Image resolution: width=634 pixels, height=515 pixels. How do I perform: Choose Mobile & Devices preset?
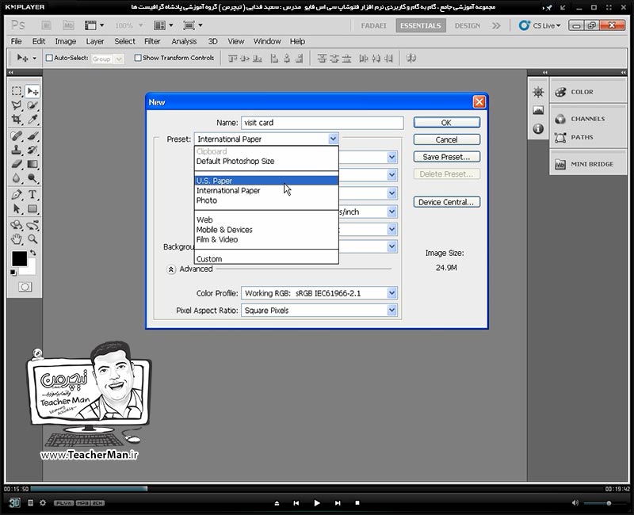(x=266, y=230)
